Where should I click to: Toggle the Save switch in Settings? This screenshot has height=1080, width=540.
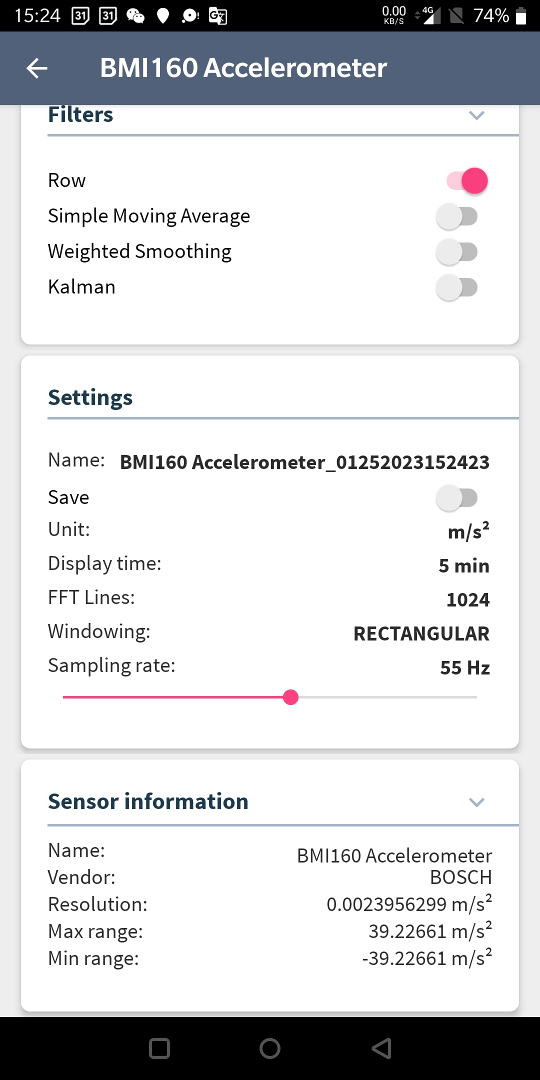click(x=457, y=498)
